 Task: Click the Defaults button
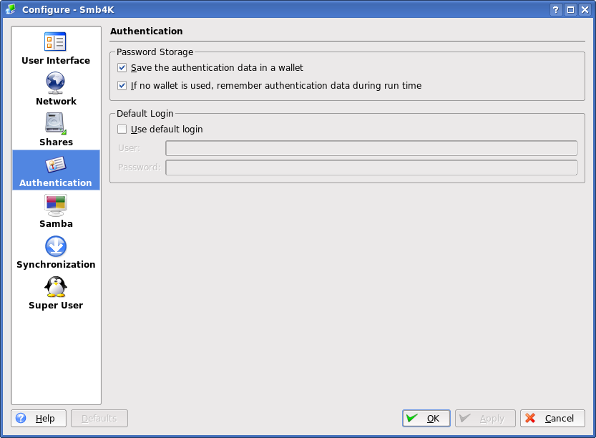pyautogui.click(x=99, y=418)
